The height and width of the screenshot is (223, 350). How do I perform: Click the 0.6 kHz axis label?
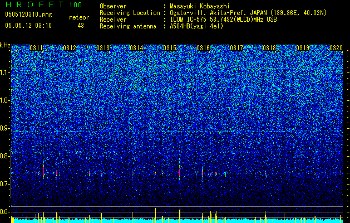tap(5, 212)
